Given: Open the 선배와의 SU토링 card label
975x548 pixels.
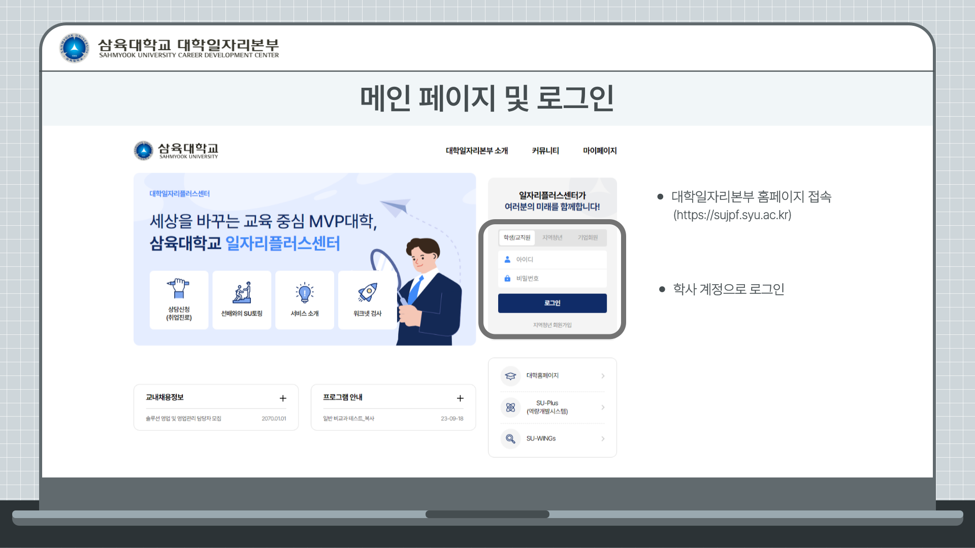Looking at the screenshot, I should [x=242, y=314].
